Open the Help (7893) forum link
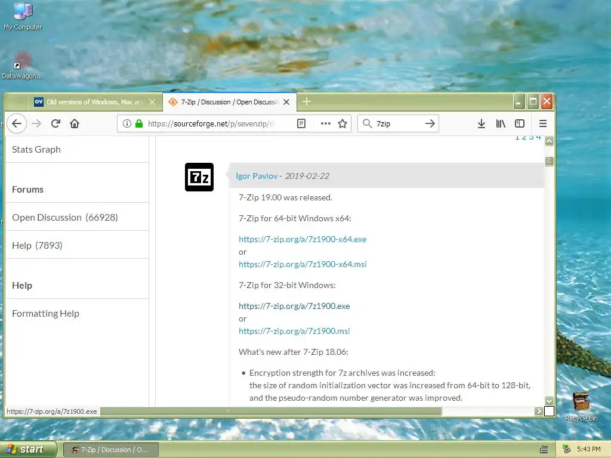The image size is (611, 458). (37, 245)
